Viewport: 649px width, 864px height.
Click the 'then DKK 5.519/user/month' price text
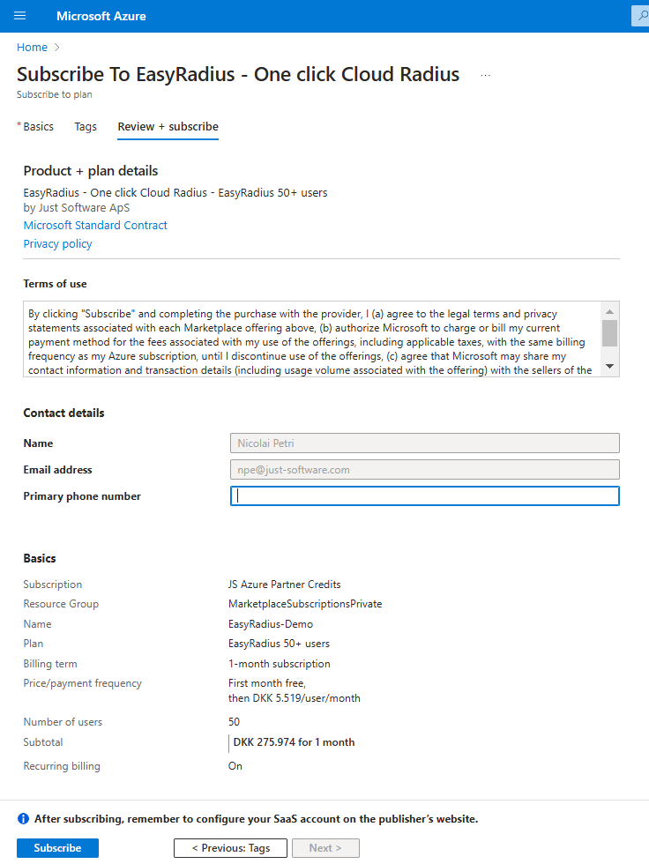pyautogui.click(x=295, y=698)
